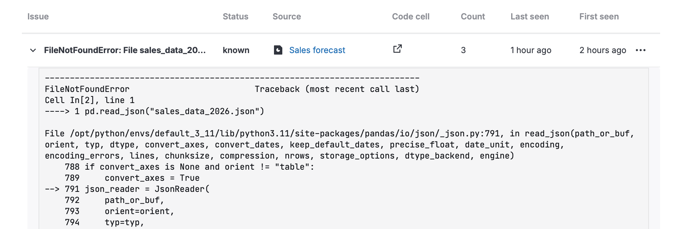Click the FileNotFoundError issue title
Viewport: 682px width, 229px height.
pyautogui.click(x=125, y=50)
